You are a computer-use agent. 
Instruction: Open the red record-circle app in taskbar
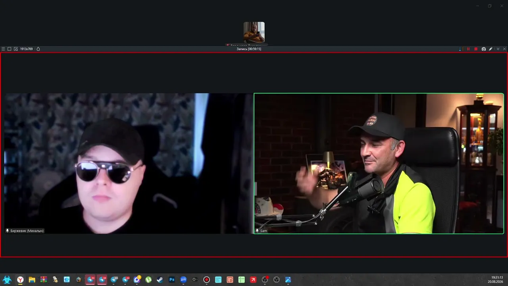pos(206,280)
